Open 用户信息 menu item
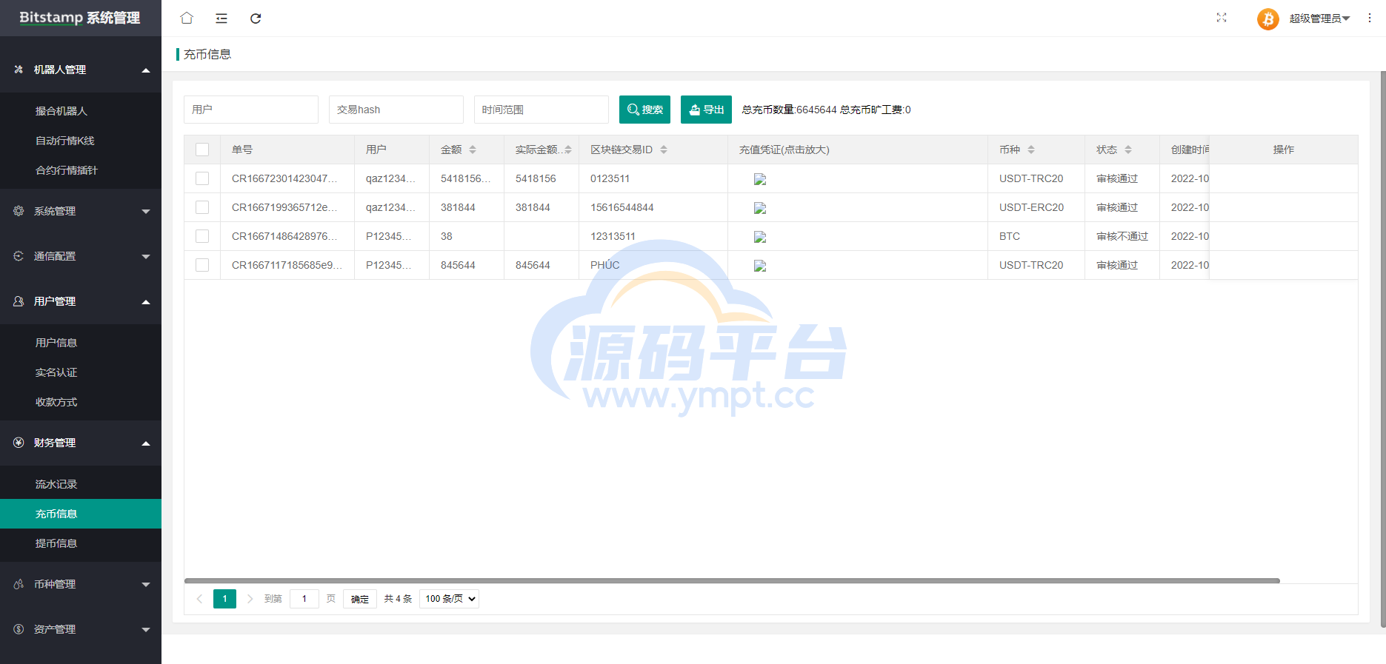Viewport: 1386px width, 664px height. pos(81,343)
